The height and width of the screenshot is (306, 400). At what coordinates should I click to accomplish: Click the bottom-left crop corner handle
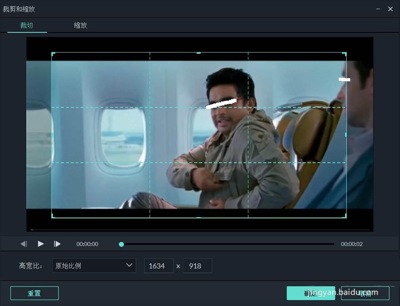tap(53, 216)
